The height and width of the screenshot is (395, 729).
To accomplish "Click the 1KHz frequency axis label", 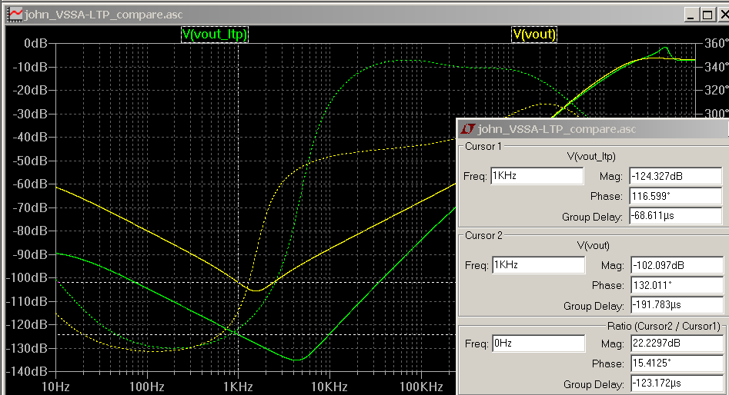I will pos(238,387).
